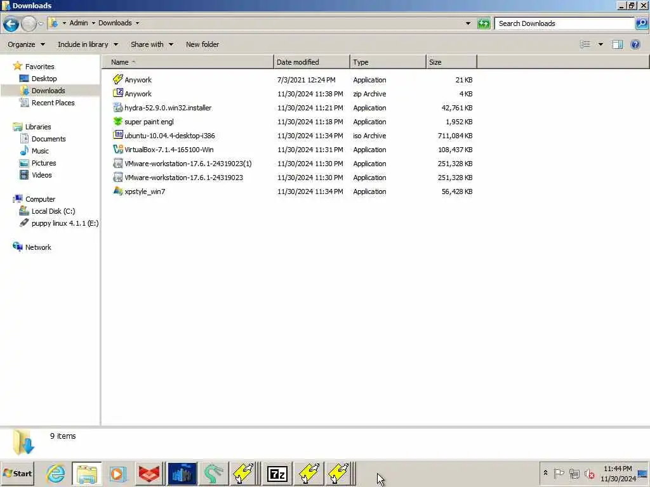650x487 pixels.
Task: Open Local Disk (C:)
Action: 53,211
